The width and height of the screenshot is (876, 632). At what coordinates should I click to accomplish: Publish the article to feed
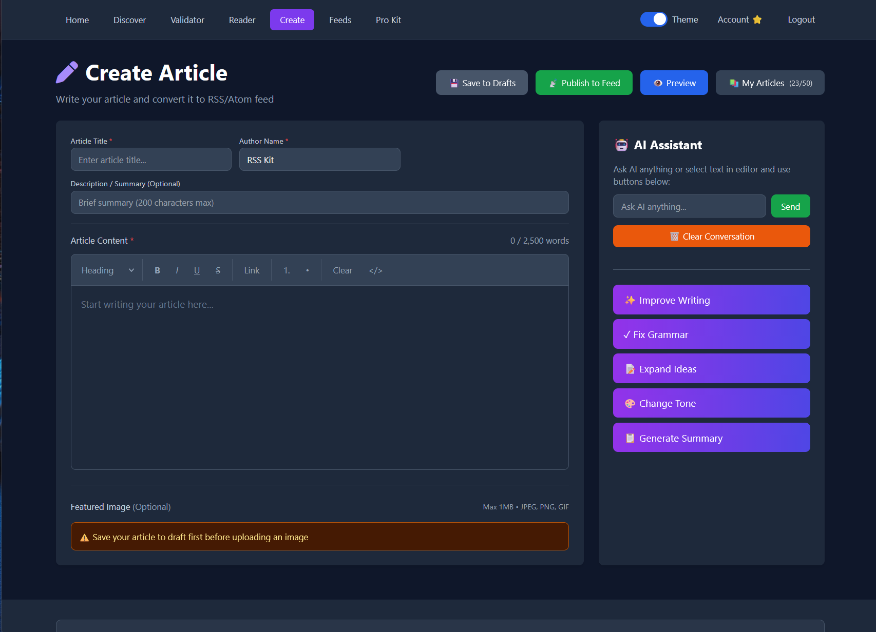[583, 83]
